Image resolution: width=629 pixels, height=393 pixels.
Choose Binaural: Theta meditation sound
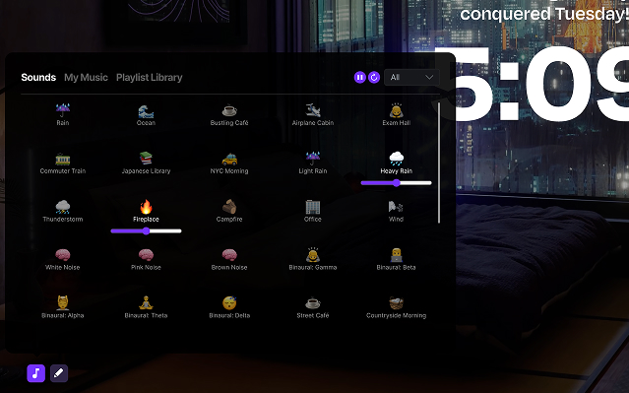coord(146,307)
